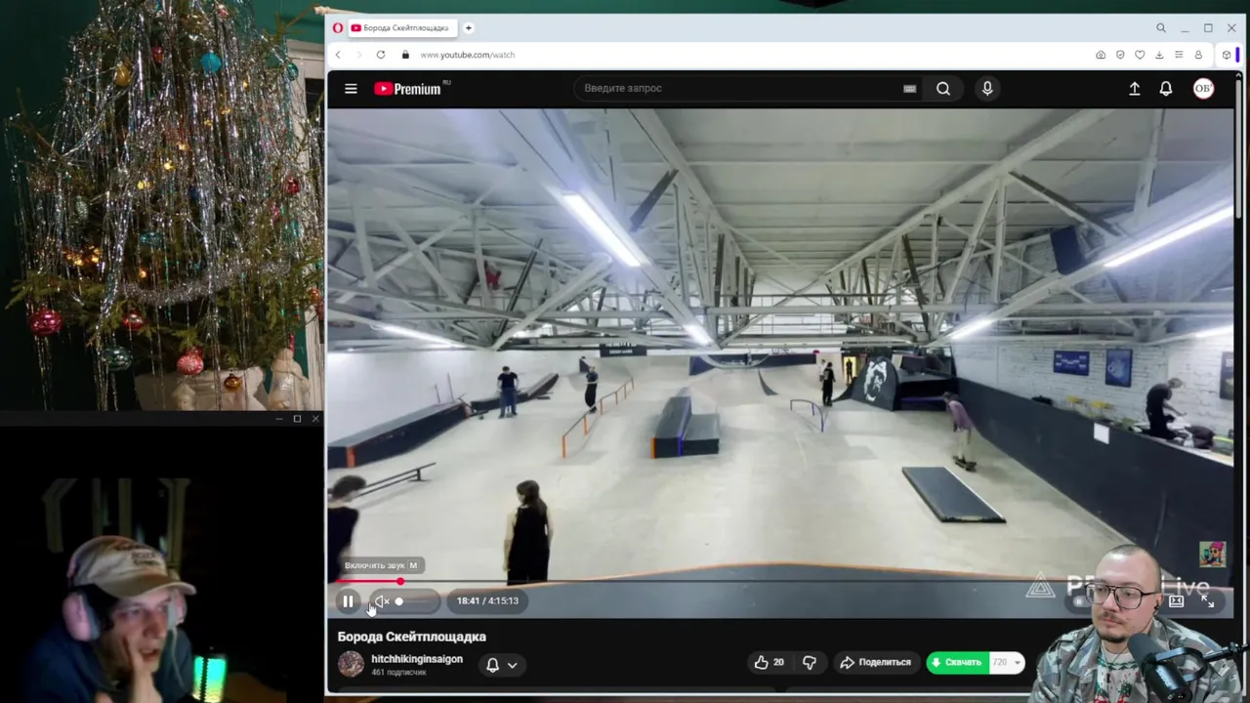
Task: Open the browser downloads icon
Action: point(1159,55)
